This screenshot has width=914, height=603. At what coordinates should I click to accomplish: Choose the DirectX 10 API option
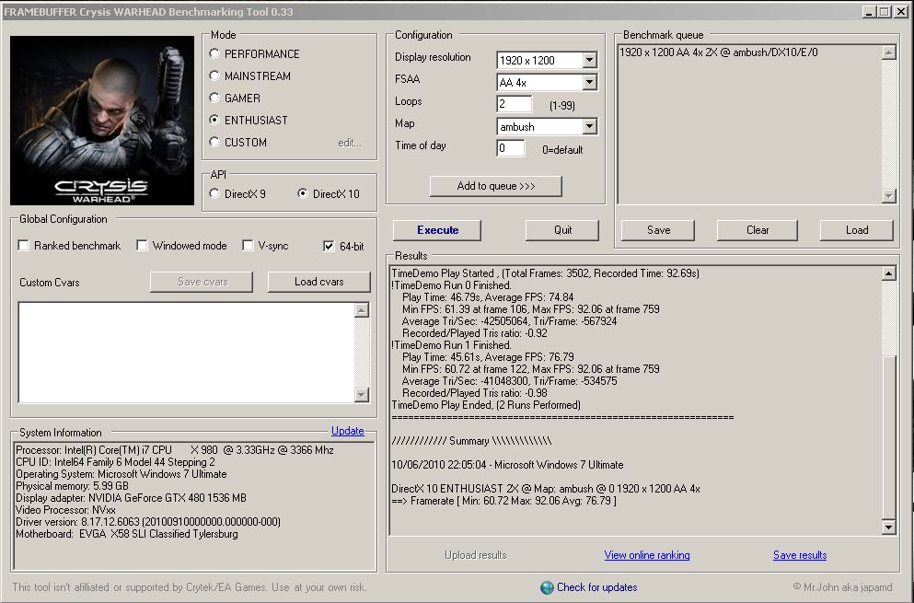pos(303,193)
